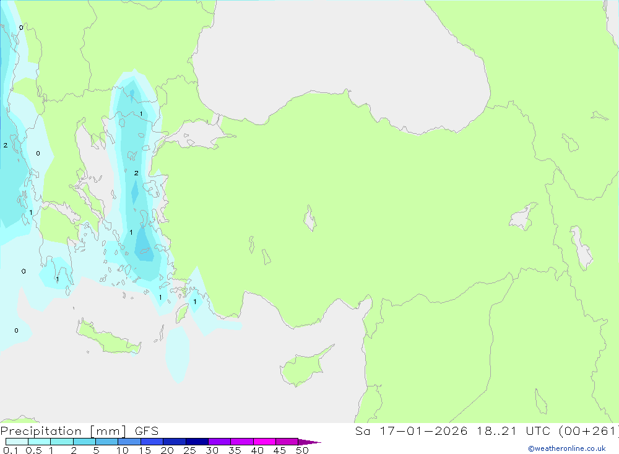This screenshot has width=619, height=454.
Task: Click the 0.1–0.5 mm palest cyan legend swatch
Action: (17, 442)
